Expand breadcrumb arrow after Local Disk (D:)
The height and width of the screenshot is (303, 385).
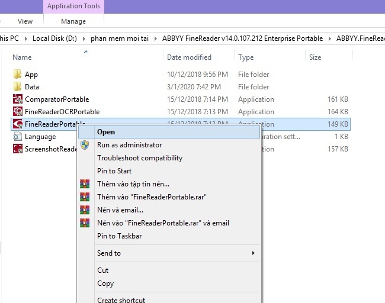coord(84,38)
